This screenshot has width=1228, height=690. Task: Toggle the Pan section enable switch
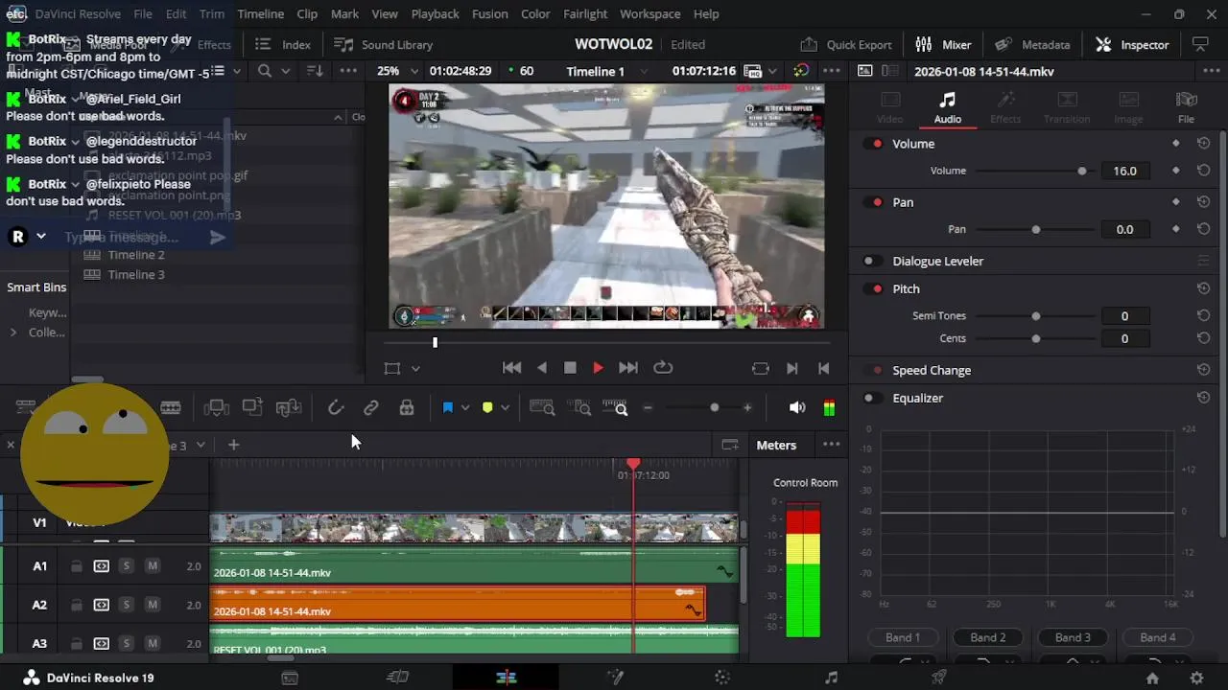coord(875,202)
